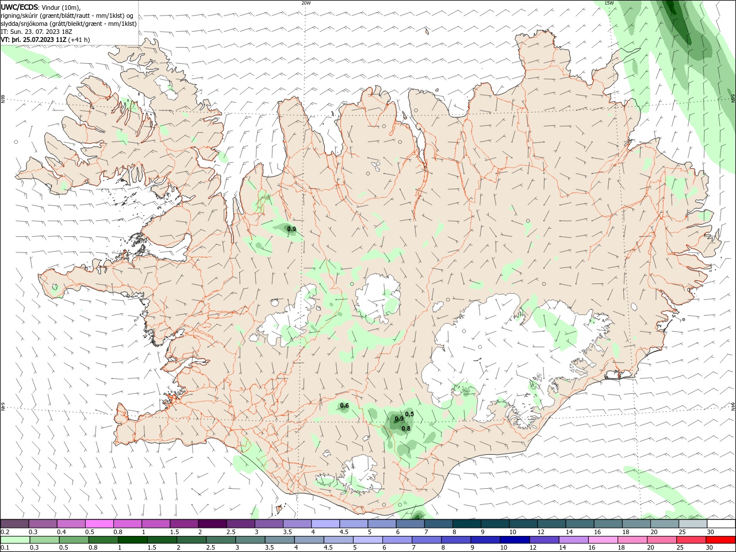Click the '0.2' label in the snow legend
Image resolution: width=736 pixels, height=552 pixels.
[x=5, y=532]
